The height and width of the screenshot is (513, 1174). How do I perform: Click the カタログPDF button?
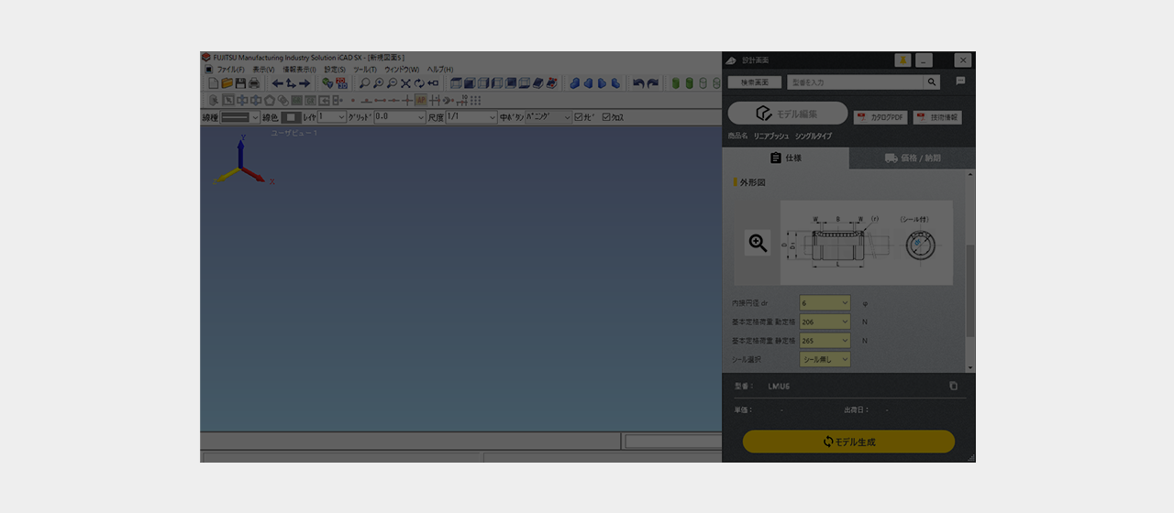[x=880, y=117]
